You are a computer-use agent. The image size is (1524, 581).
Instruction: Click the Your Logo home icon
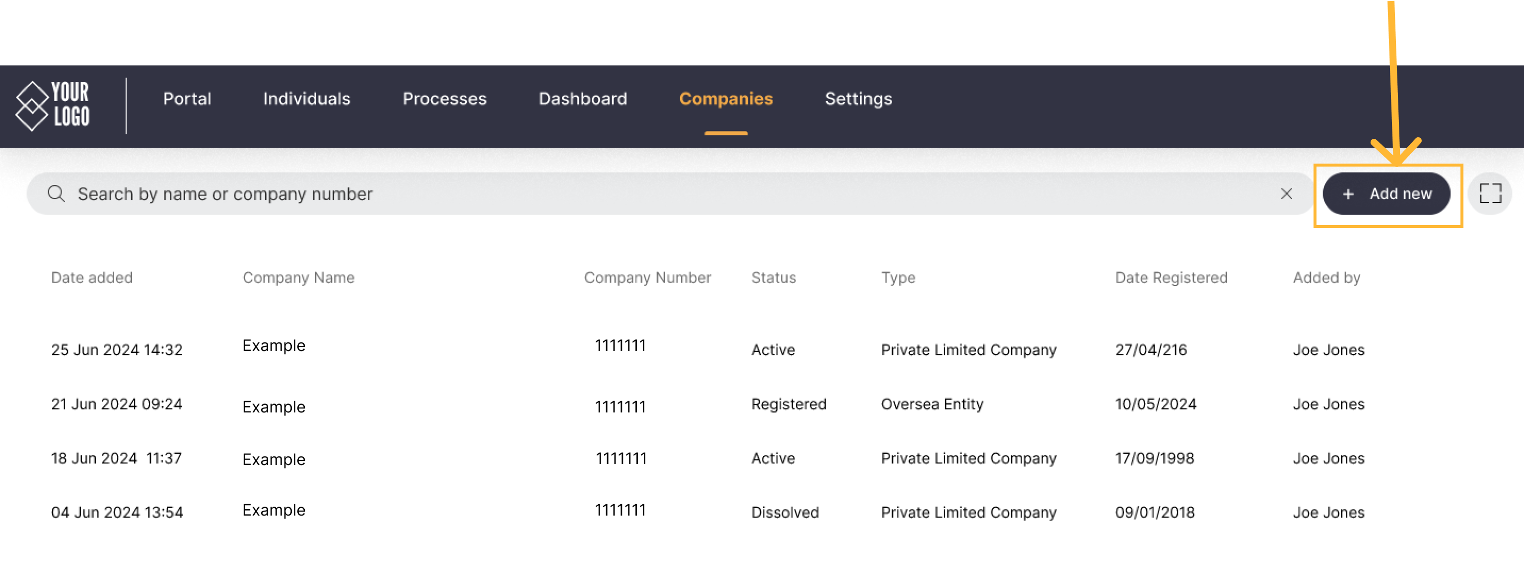[52, 106]
